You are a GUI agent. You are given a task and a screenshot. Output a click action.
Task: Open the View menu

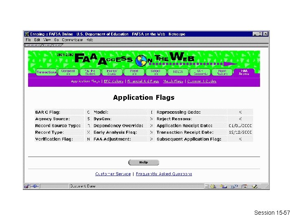tap(47, 40)
